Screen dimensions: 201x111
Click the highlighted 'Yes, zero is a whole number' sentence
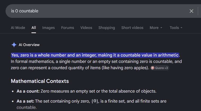(x=95, y=55)
